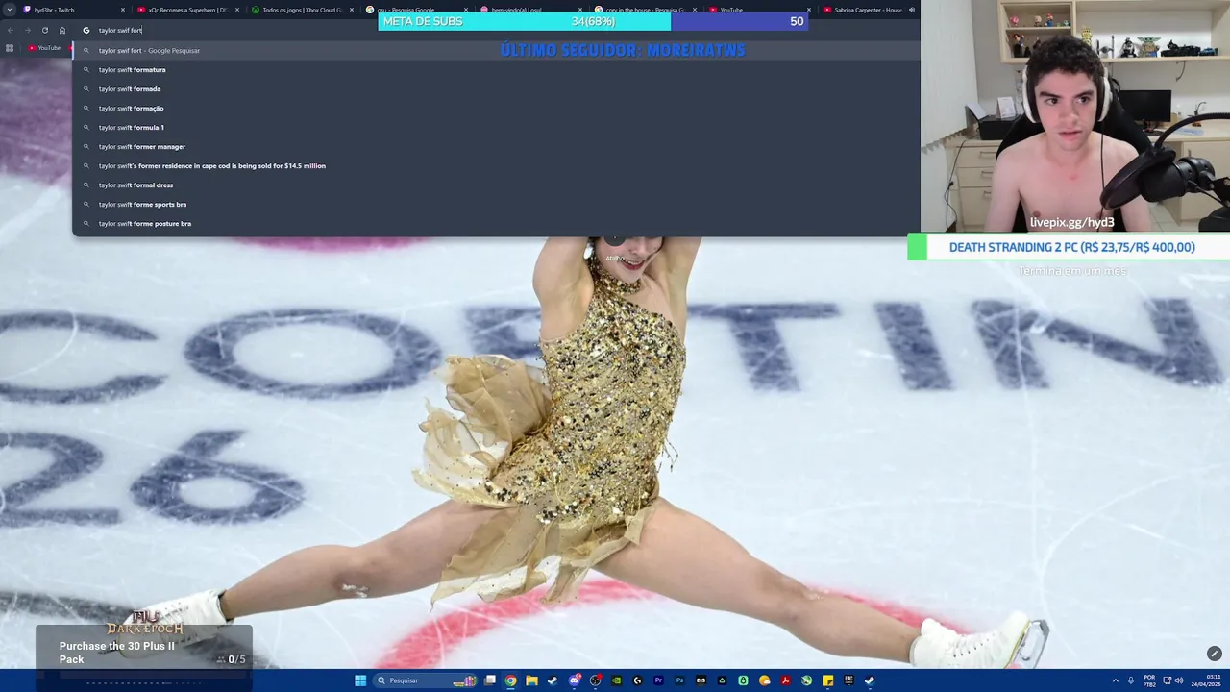
Task: Choose suggestion 'taylor swift formada'
Action: pos(496,88)
